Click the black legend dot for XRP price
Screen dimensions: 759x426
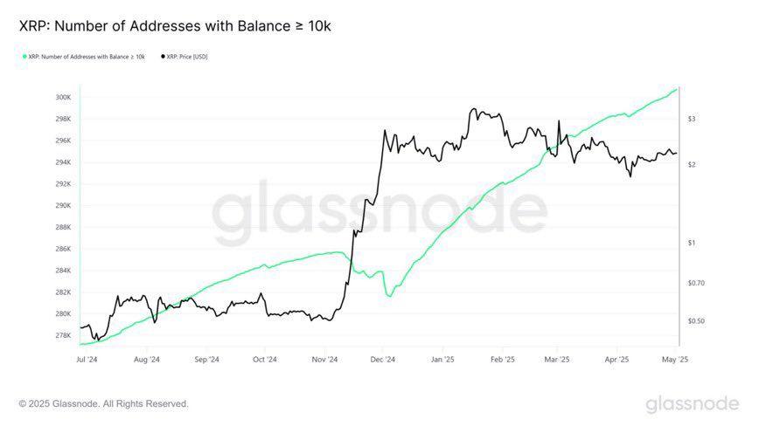pos(163,57)
